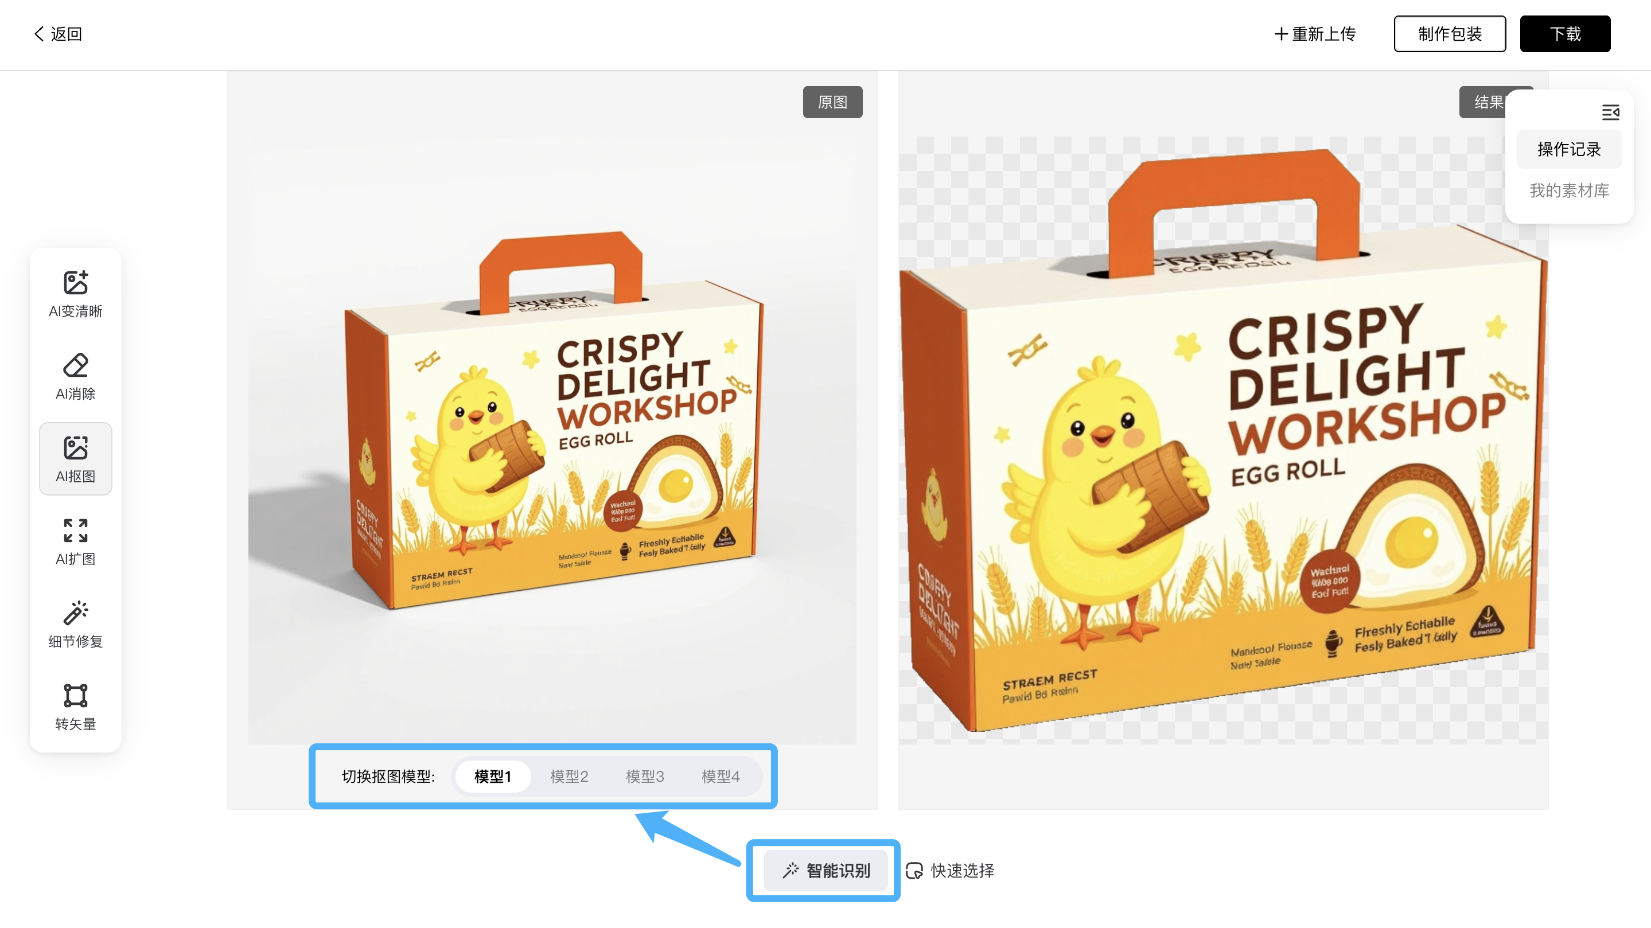Choose the AI抠图 cutout tool
The height and width of the screenshot is (928, 1651).
click(76, 459)
